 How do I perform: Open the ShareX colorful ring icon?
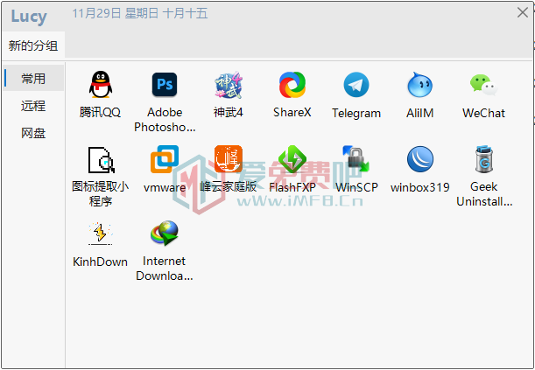tap(292, 85)
